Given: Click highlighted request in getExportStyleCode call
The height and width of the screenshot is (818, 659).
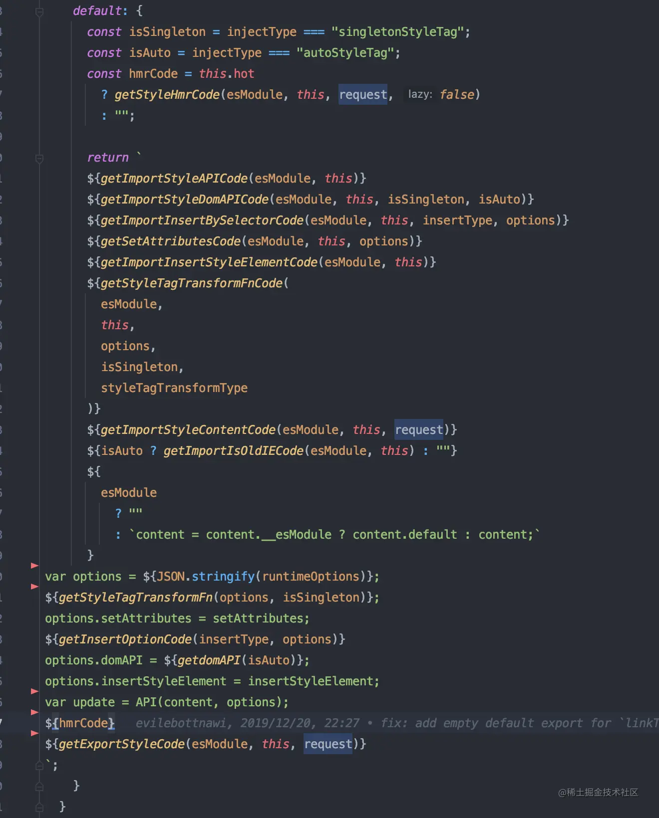Looking at the screenshot, I should 328,744.
